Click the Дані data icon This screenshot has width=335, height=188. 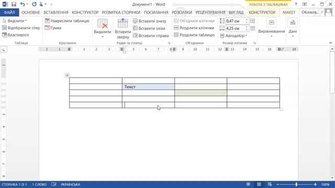click(x=293, y=23)
